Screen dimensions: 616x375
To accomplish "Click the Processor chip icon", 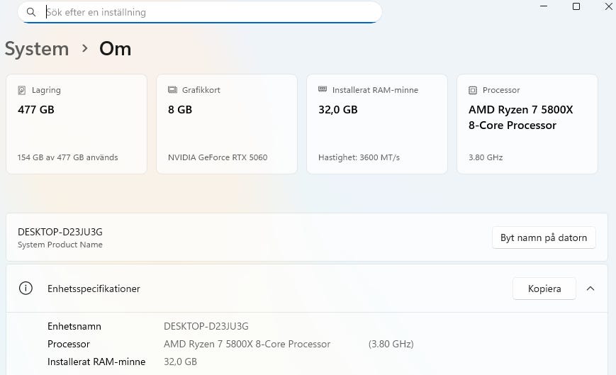I will point(473,90).
